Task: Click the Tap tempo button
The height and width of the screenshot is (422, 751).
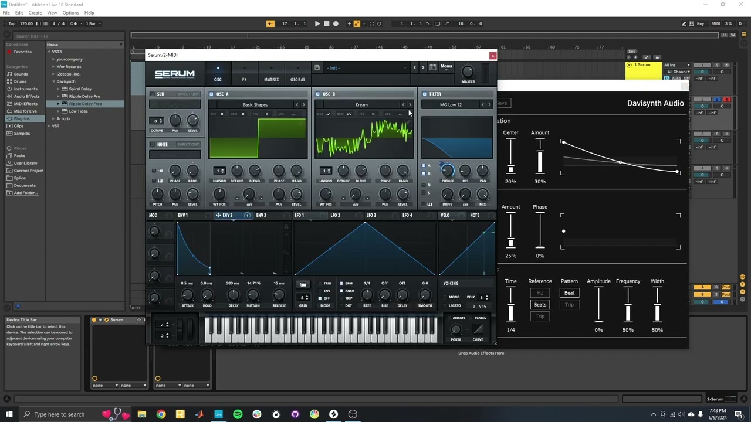Action: pos(12,23)
